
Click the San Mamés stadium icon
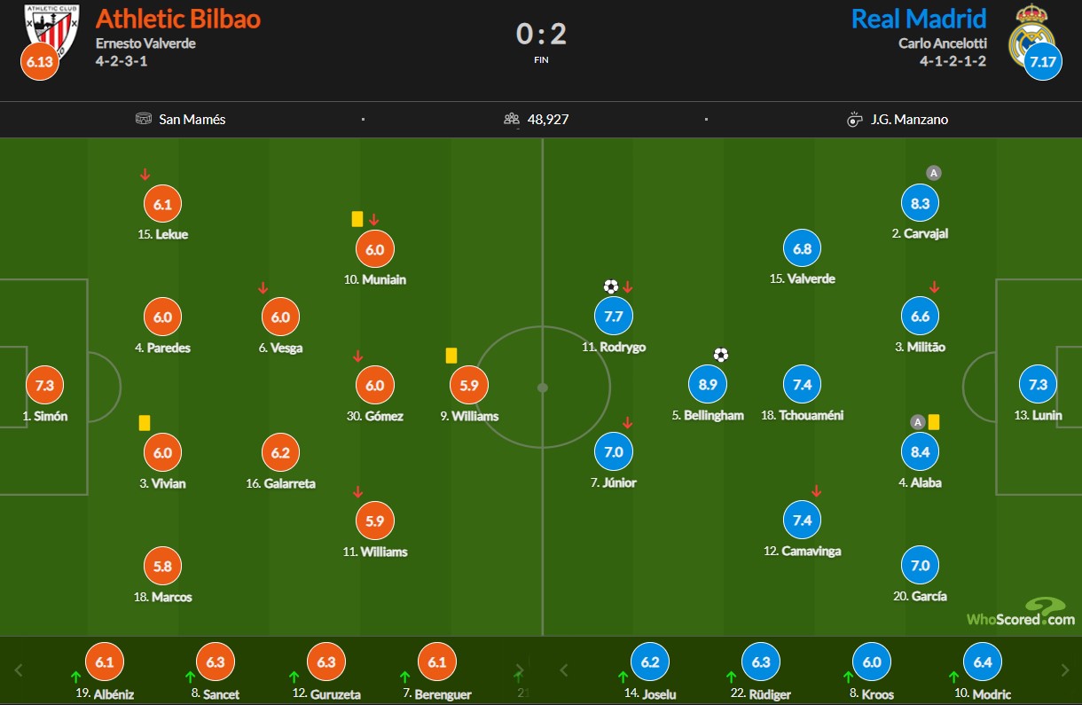pyautogui.click(x=145, y=119)
